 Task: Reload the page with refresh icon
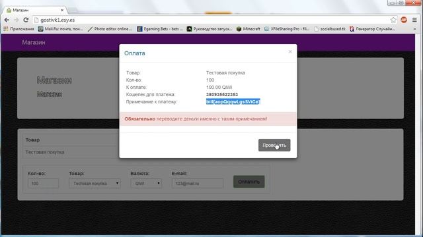(x=26, y=20)
